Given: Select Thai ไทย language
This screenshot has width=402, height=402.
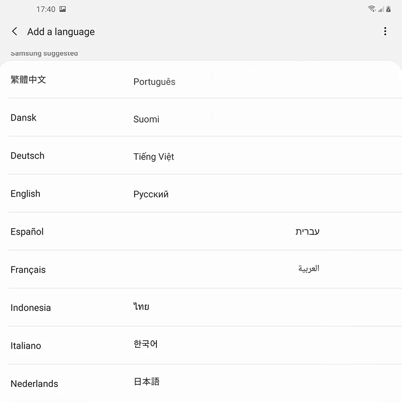Looking at the screenshot, I should click(141, 306).
